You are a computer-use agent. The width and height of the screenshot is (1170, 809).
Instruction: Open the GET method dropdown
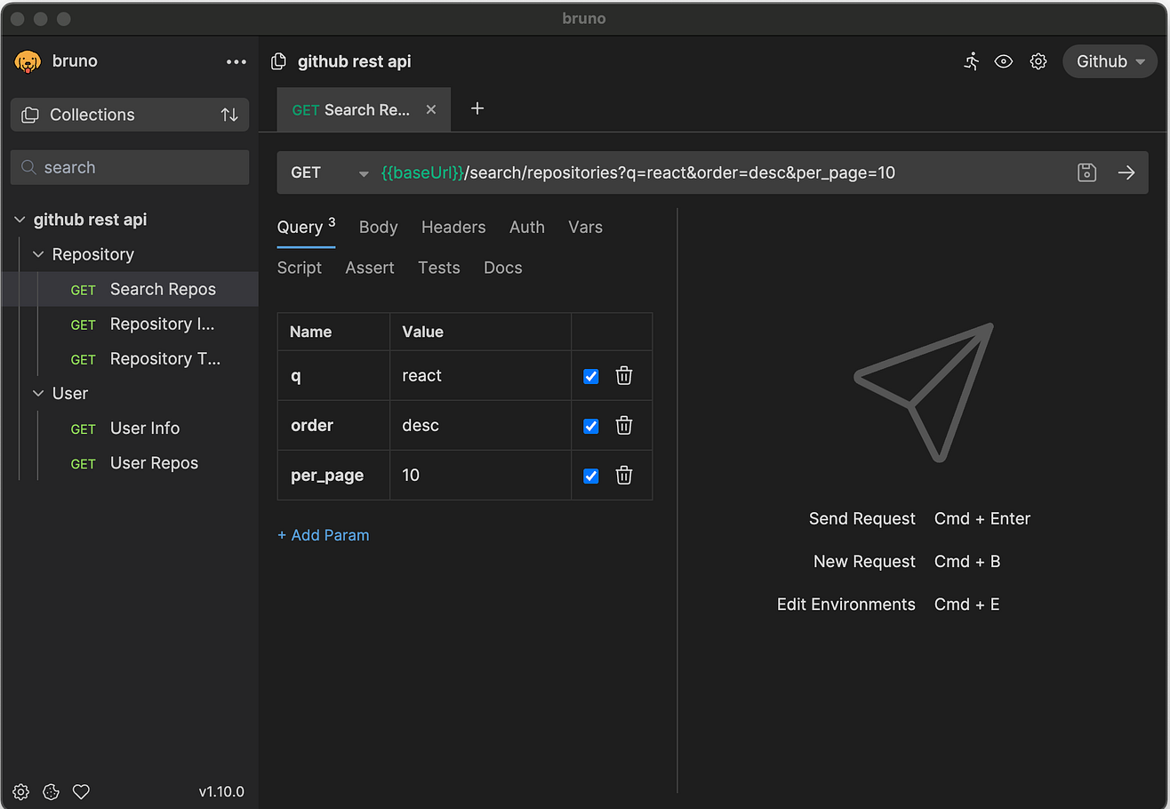(329, 172)
